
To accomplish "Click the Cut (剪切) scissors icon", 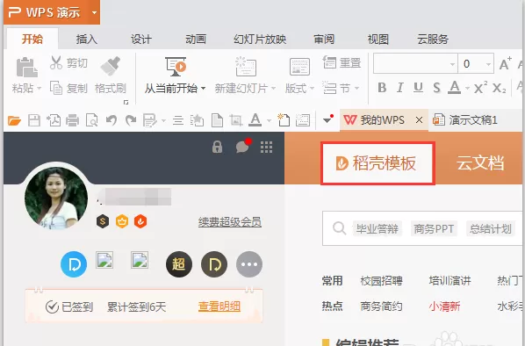I will click(56, 62).
